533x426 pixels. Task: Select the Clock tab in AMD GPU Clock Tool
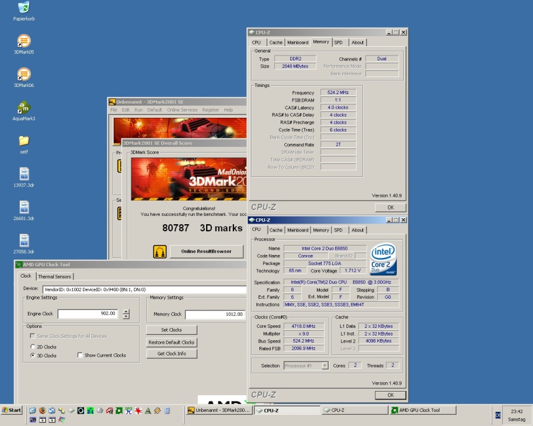(x=26, y=276)
